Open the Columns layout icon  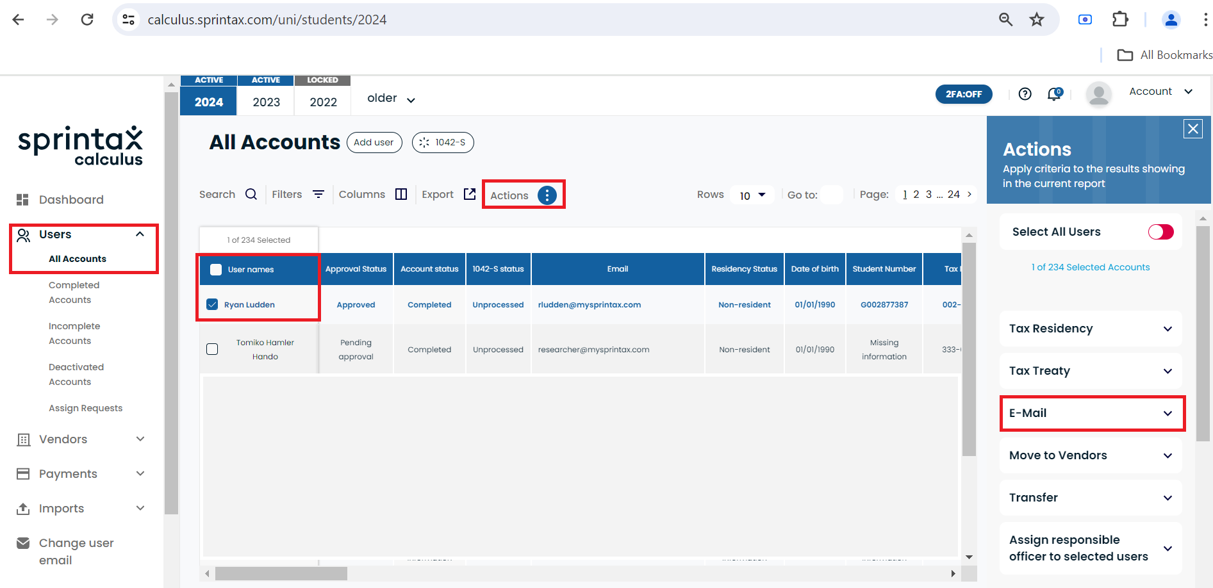401,194
